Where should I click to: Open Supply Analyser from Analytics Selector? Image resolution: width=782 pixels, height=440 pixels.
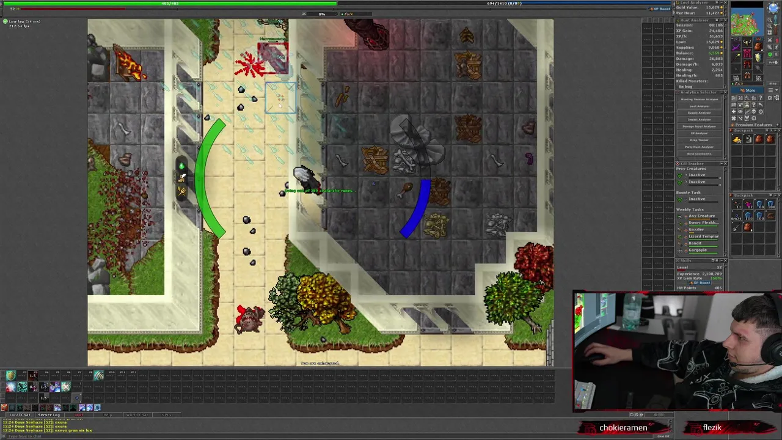pos(700,112)
